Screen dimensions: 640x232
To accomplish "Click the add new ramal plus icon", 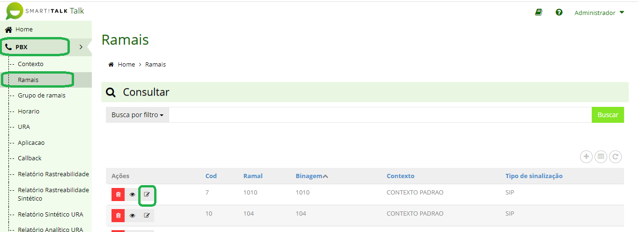I will 586,157.
